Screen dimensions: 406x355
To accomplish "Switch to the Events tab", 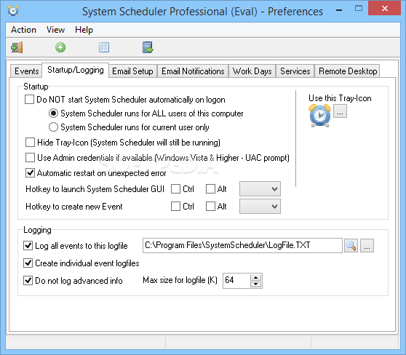I will tap(26, 71).
